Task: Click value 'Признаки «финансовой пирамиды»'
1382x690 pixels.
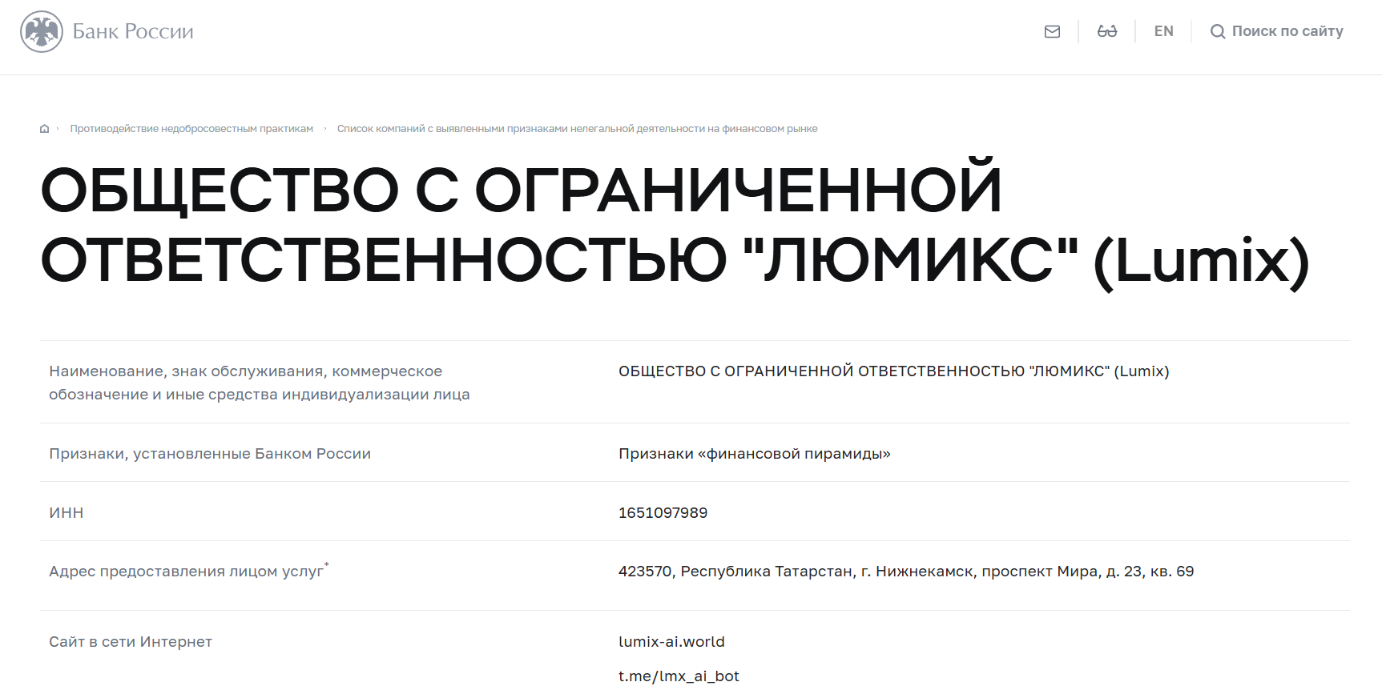Action: 755,454
